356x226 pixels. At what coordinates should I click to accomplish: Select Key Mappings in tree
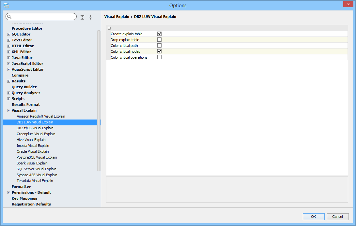(24, 198)
